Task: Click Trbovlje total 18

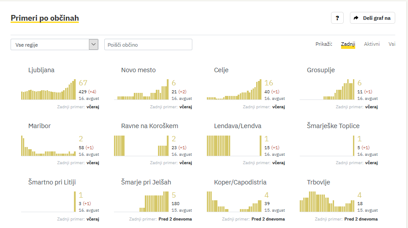Action: pos(360,203)
